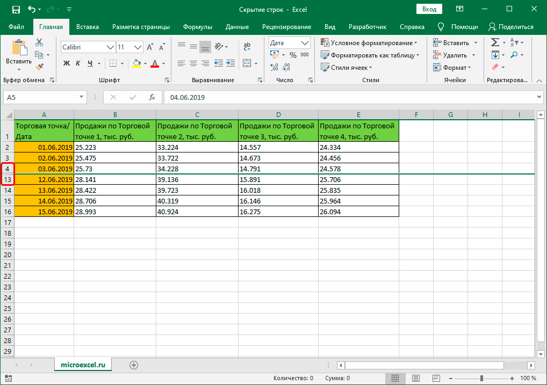Click the Save icon in title bar

pyautogui.click(x=16, y=9)
